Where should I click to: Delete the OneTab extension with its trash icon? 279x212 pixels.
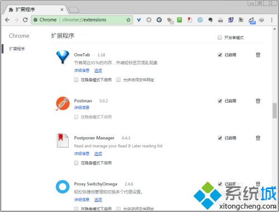258,55
